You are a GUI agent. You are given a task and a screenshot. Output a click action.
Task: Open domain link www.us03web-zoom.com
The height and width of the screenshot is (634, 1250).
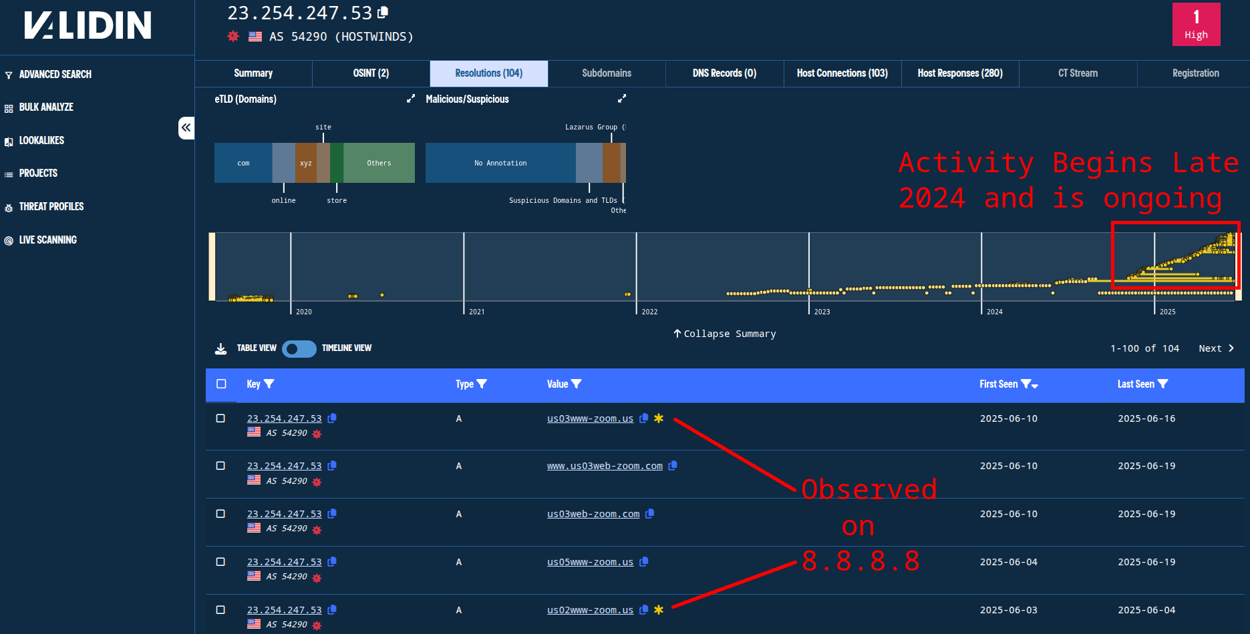(x=605, y=466)
